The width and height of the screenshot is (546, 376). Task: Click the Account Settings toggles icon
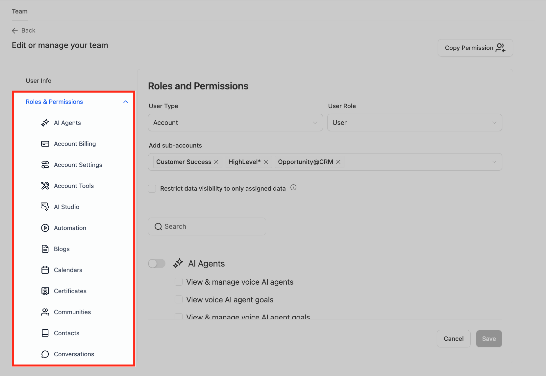(45, 165)
